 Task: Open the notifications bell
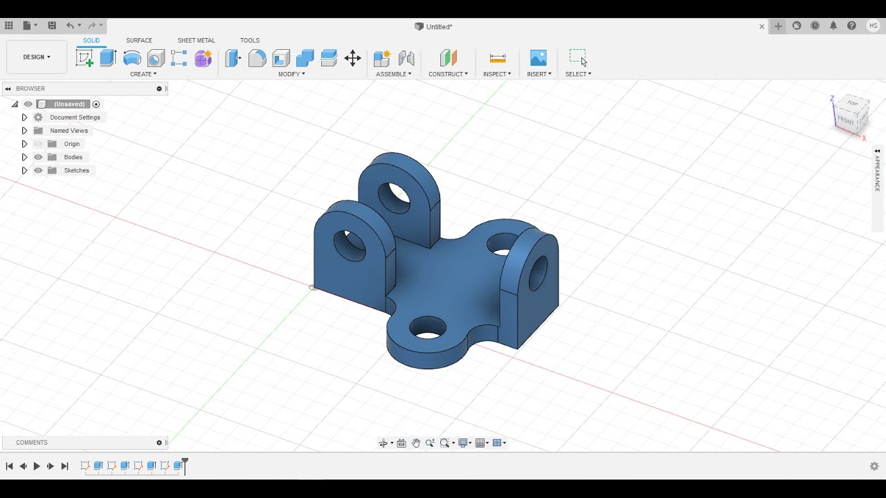point(833,26)
